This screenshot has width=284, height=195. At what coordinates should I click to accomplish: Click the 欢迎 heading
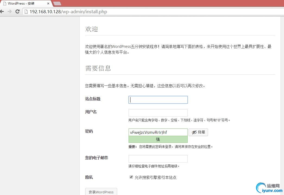[92, 29]
